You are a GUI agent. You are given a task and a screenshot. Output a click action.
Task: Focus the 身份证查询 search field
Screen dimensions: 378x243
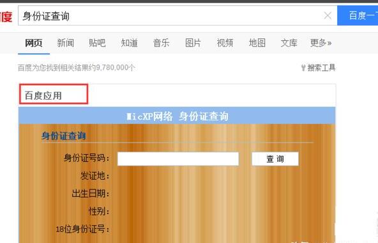click(178, 16)
